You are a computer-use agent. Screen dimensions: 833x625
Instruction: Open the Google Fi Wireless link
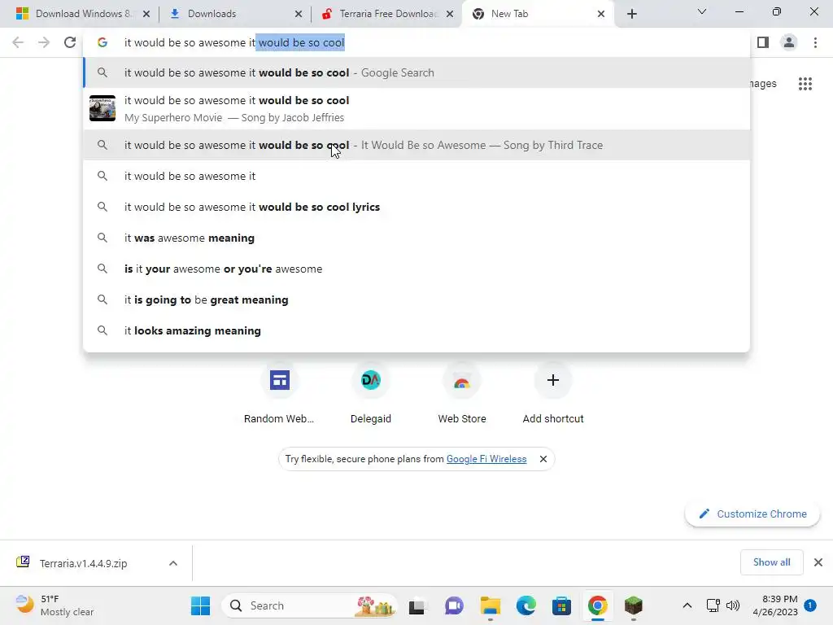pyautogui.click(x=486, y=459)
